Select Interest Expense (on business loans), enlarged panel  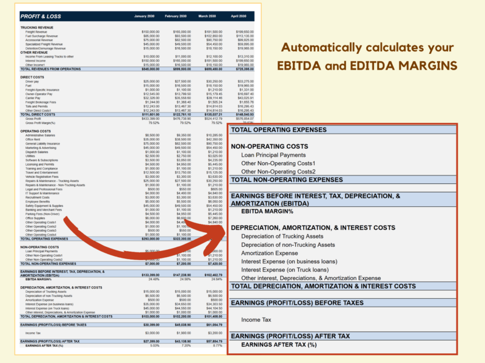(x=289, y=261)
